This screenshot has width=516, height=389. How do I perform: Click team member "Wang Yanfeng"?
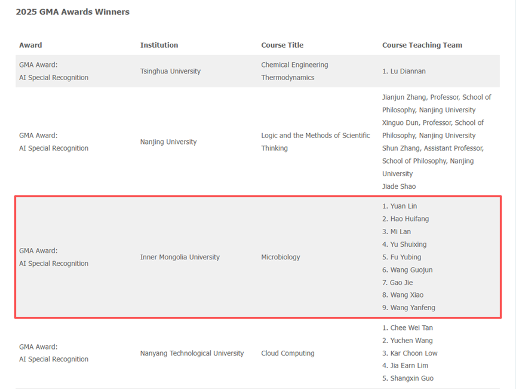click(412, 308)
